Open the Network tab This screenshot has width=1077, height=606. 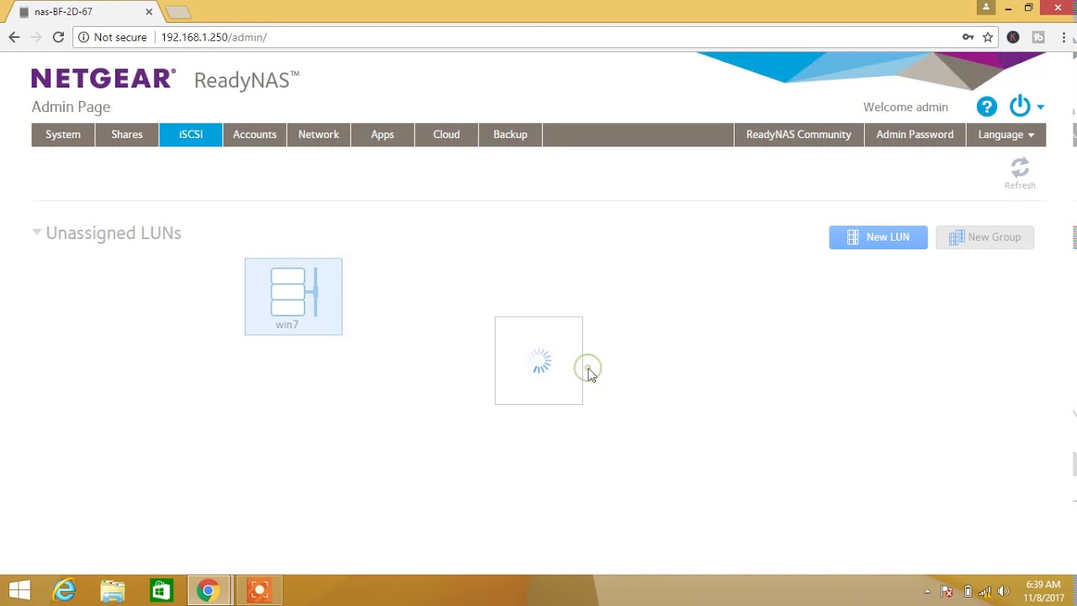(319, 135)
